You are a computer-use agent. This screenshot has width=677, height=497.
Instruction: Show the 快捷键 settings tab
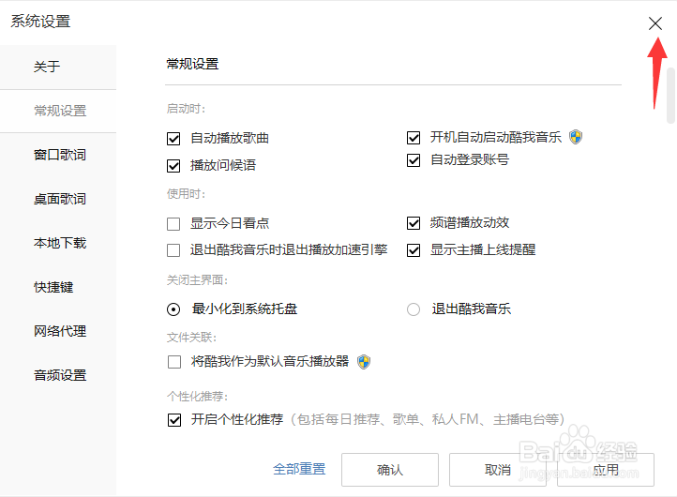(x=58, y=287)
